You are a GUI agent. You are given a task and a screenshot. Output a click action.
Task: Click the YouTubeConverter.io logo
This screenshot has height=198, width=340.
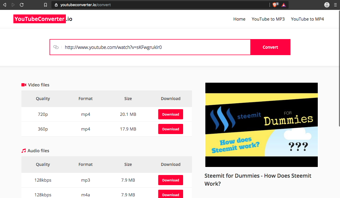(x=43, y=19)
